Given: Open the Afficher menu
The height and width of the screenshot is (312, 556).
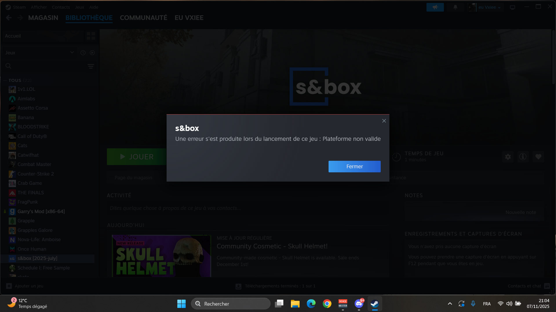Looking at the screenshot, I should (x=39, y=7).
